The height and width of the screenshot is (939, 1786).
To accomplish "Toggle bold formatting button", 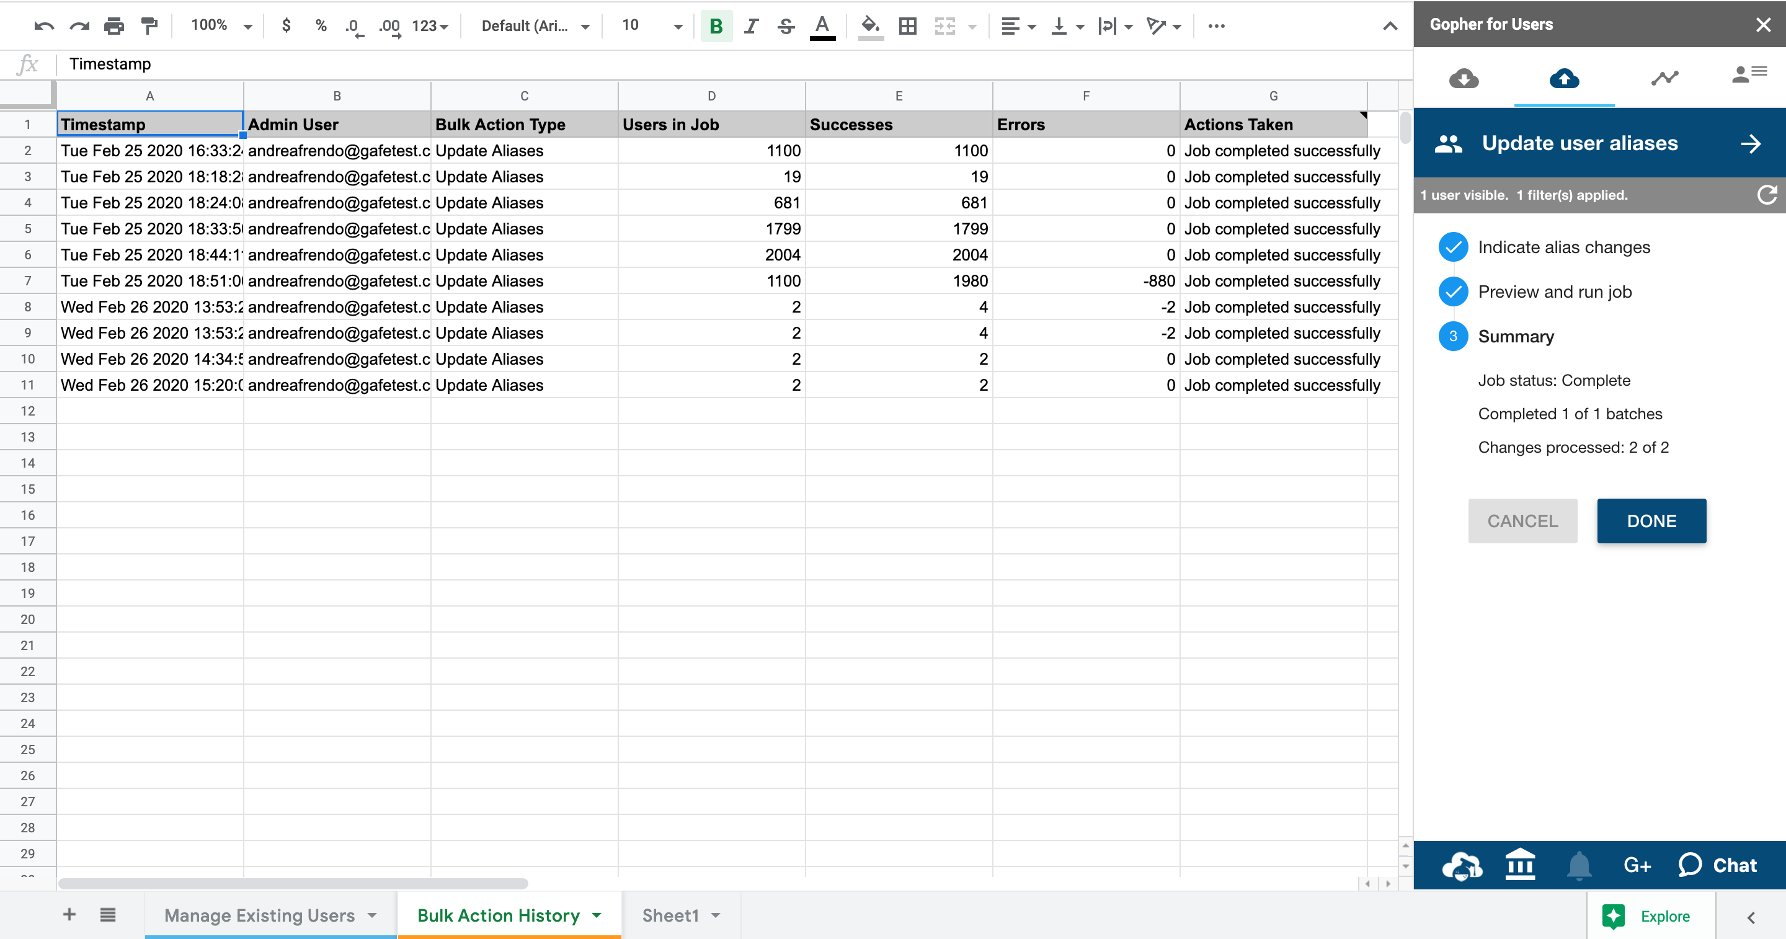I will coord(716,26).
